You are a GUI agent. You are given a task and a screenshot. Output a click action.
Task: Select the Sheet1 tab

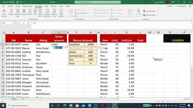click(x=14, y=99)
